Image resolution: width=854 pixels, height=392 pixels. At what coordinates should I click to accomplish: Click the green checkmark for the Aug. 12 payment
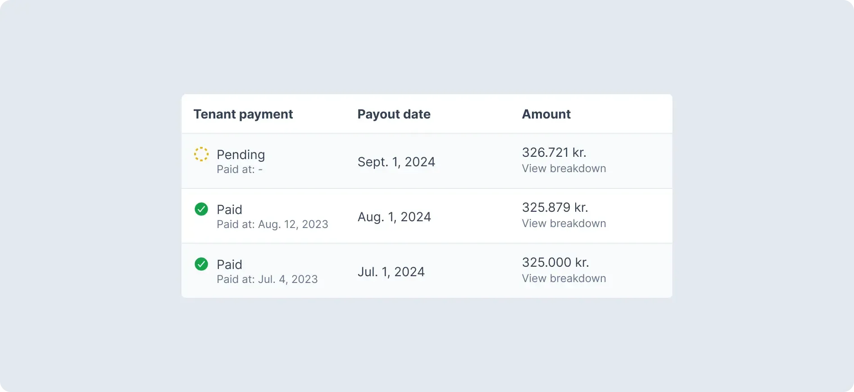(201, 209)
